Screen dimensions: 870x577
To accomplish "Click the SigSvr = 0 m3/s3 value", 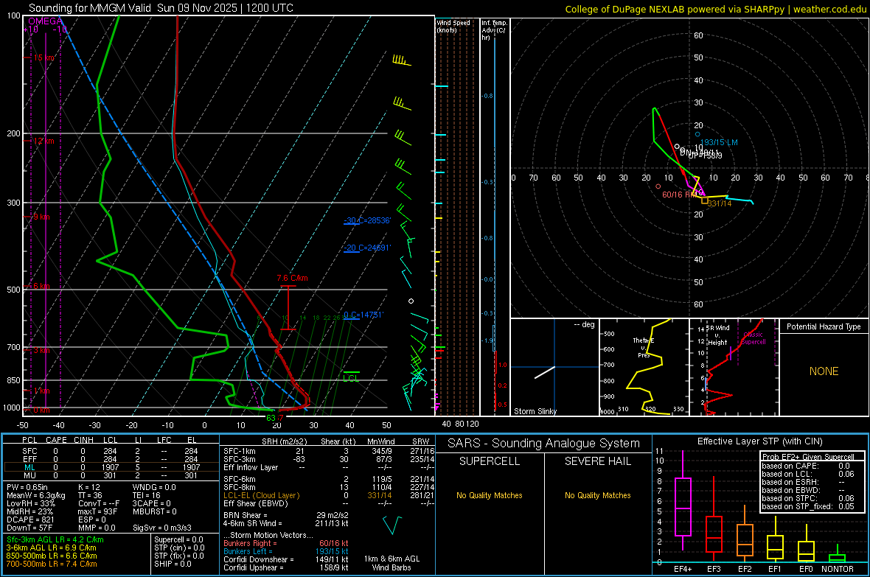I will coord(162,528).
